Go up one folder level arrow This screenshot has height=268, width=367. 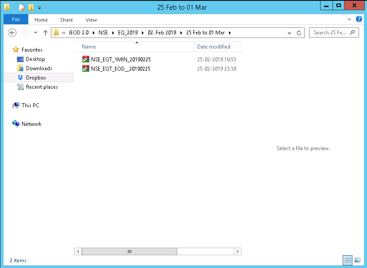coord(46,33)
